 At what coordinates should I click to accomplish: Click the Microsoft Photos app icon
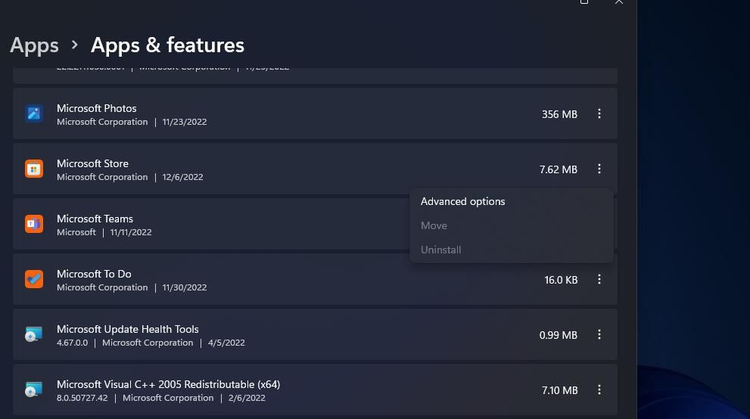tap(33, 114)
